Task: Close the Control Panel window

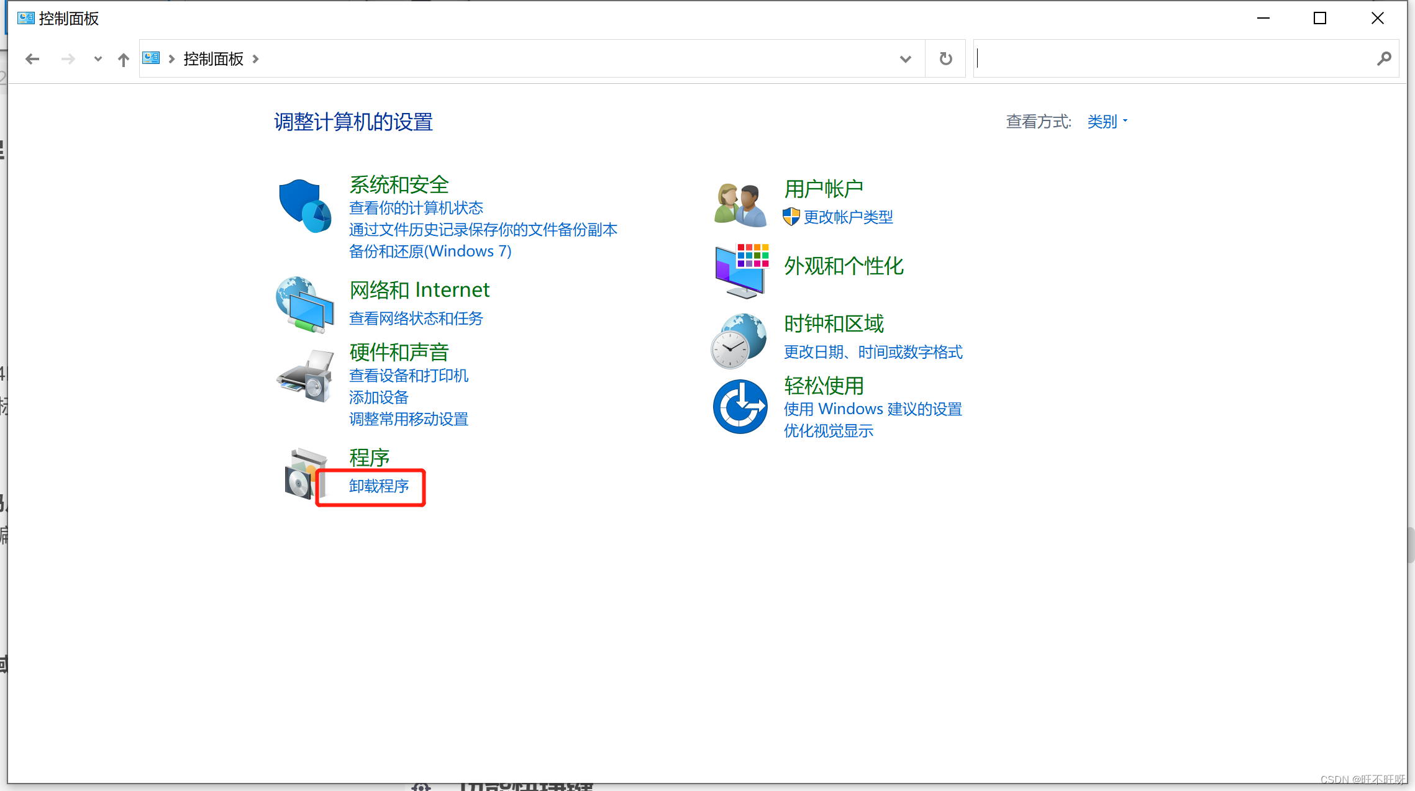Action: click(x=1377, y=18)
